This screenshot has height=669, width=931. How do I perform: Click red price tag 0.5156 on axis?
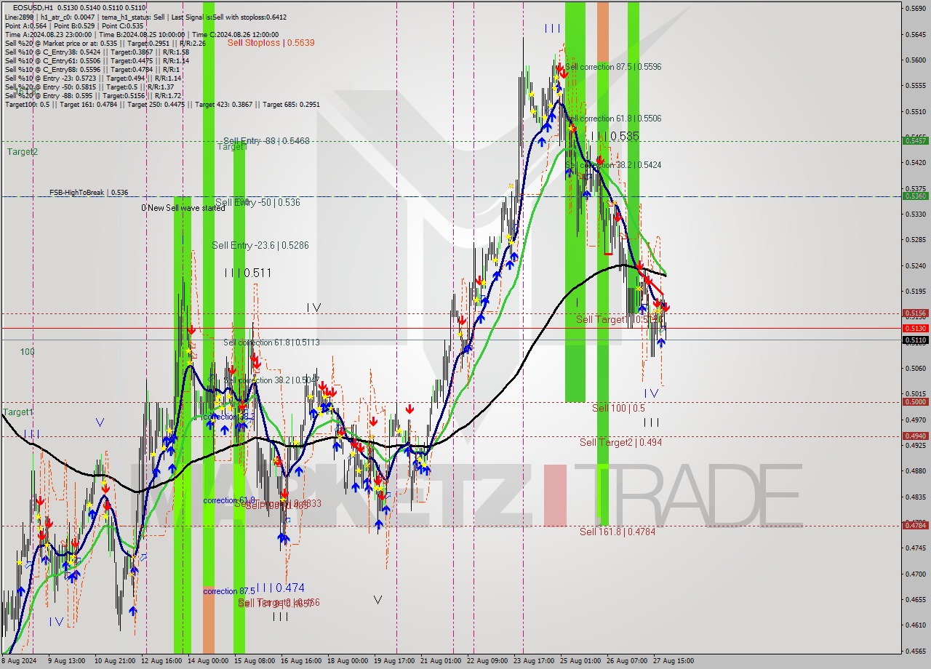(x=915, y=313)
